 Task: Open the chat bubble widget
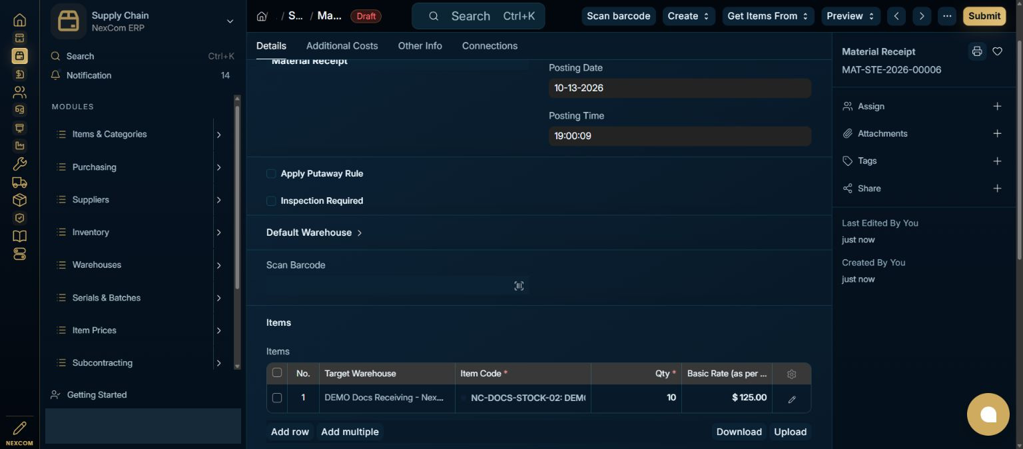pos(988,414)
